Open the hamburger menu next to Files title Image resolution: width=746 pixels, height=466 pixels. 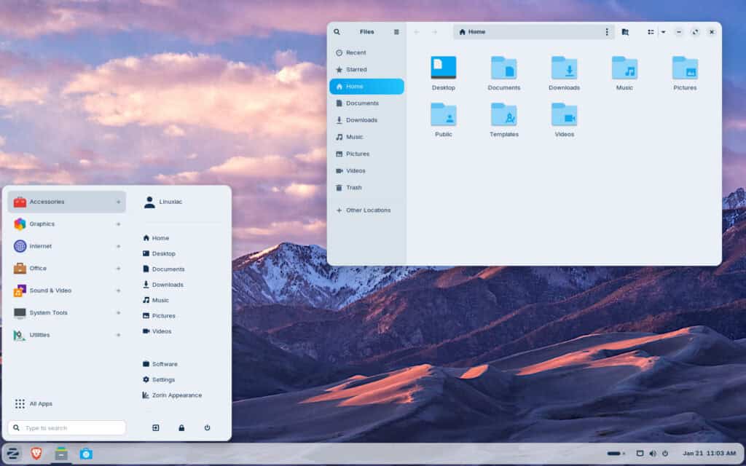396,31
